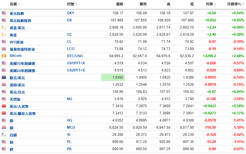Sort by 代號 using its sort arrows
The height and width of the screenshot is (154, 246).
[x=76, y=4]
